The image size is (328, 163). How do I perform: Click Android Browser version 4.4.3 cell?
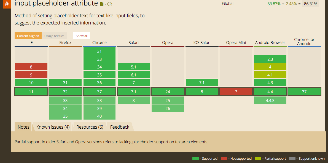(270, 100)
